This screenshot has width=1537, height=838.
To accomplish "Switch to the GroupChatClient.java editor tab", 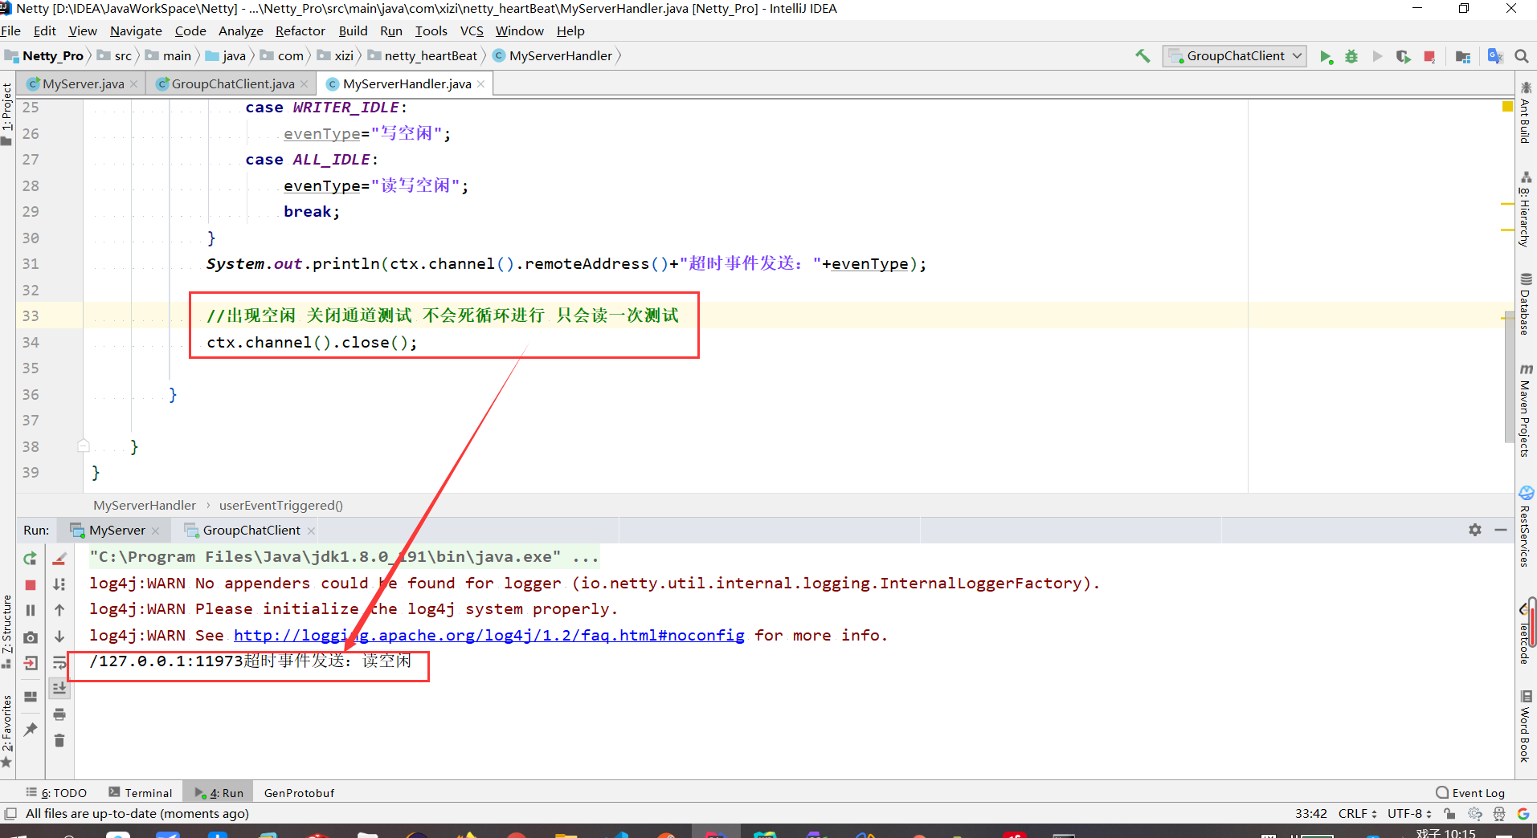I will tap(232, 83).
